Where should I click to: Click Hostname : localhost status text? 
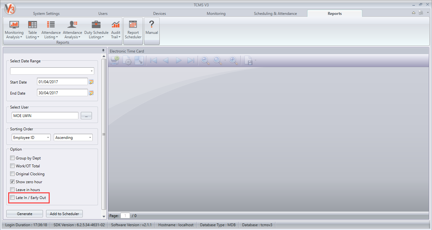176,225
